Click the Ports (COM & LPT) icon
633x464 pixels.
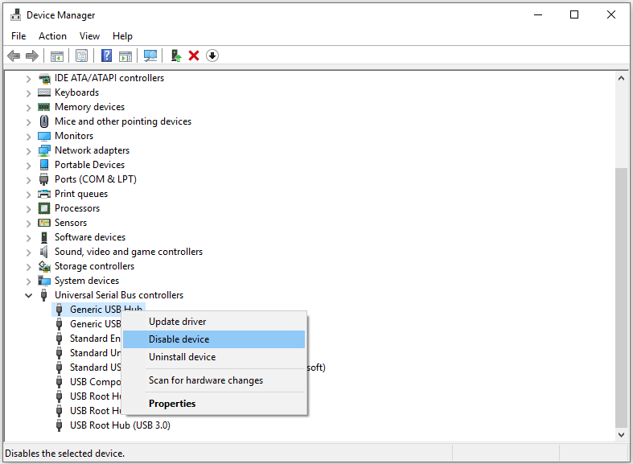click(x=44, y=179)
